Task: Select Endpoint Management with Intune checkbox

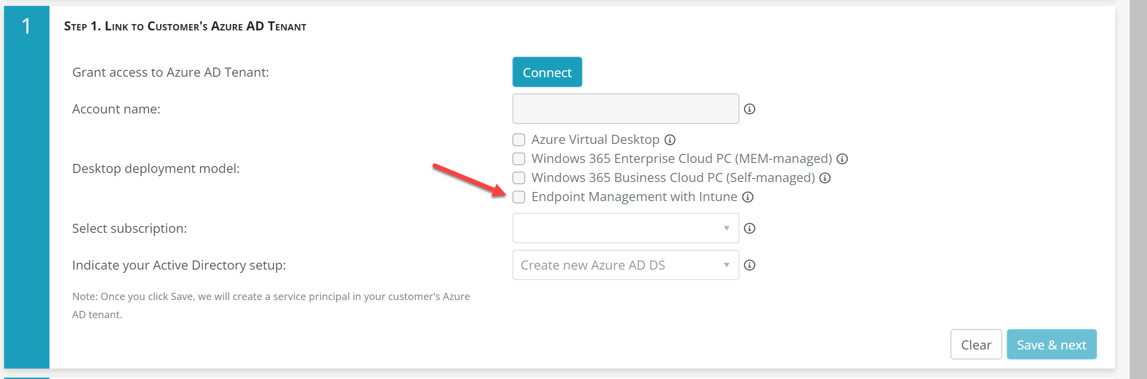Action: pos(519,197)
